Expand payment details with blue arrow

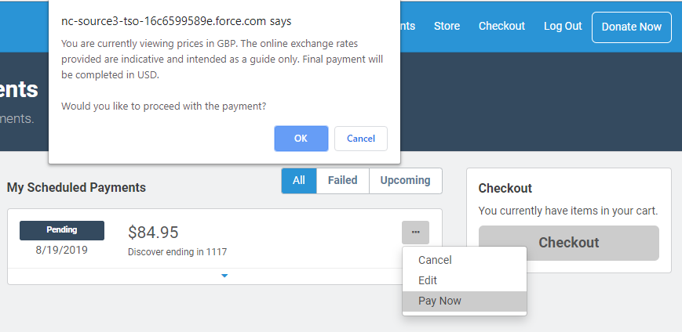(x=224, y=276)
